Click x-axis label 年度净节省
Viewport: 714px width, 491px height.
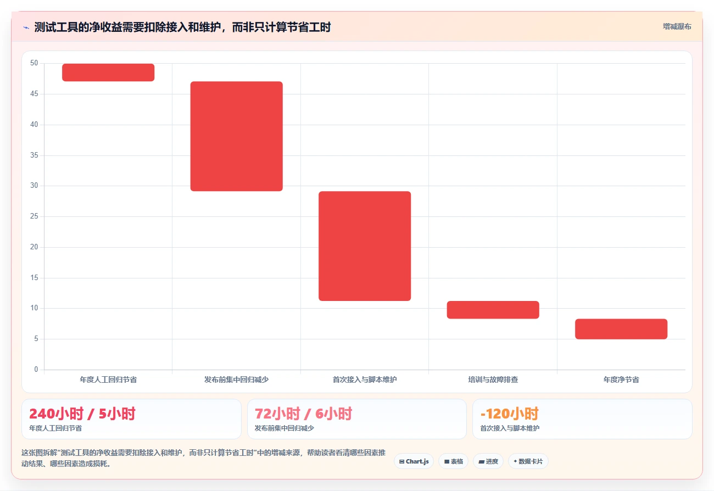pos(621,380)
